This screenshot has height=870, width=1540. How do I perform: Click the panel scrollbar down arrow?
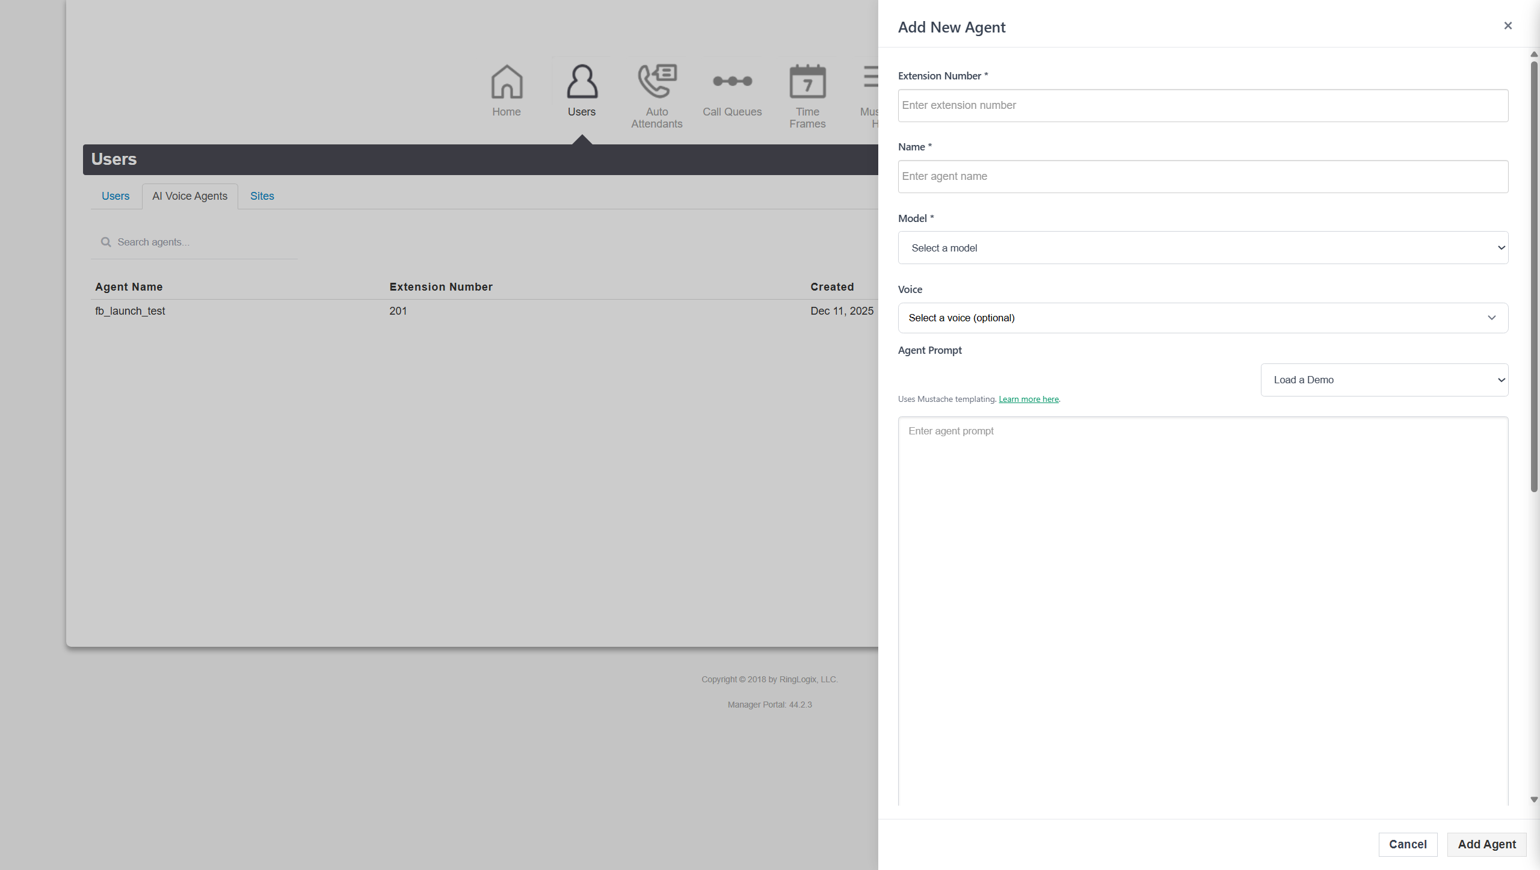point(1534,800)
